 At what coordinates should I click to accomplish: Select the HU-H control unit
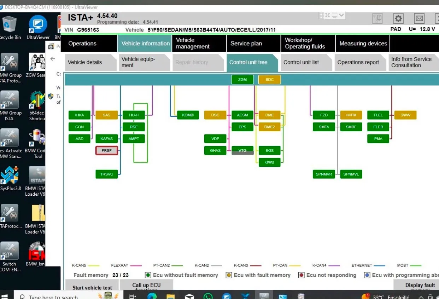[134, 115]
